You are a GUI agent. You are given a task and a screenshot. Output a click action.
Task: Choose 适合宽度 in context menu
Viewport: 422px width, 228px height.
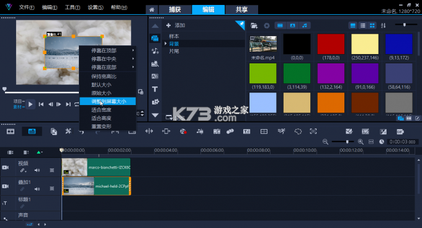[x=107, y=110]
